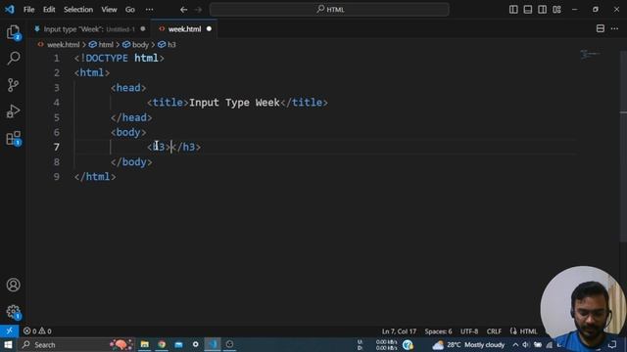627x352 pixels.
Task: Click the closing </head> tag on line 5
Action: pos(131,117)
